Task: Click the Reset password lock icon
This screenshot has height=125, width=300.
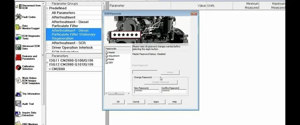Action: pos(106,59)
